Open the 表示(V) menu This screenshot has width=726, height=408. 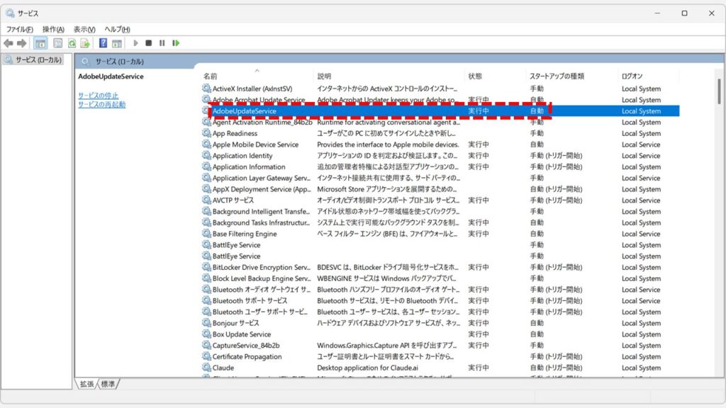pos(84,29)
